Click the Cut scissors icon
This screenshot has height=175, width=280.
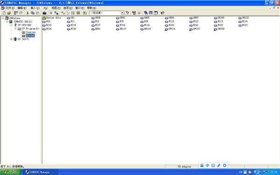28,13
